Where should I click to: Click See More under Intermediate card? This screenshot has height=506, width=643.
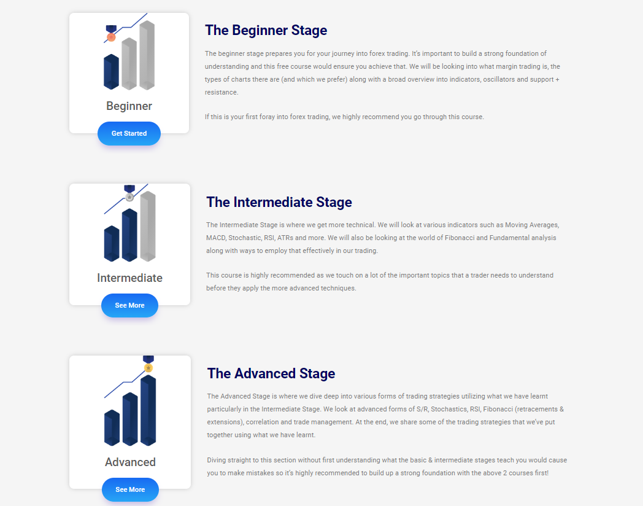pyautogui.click(x=129, y=305)
